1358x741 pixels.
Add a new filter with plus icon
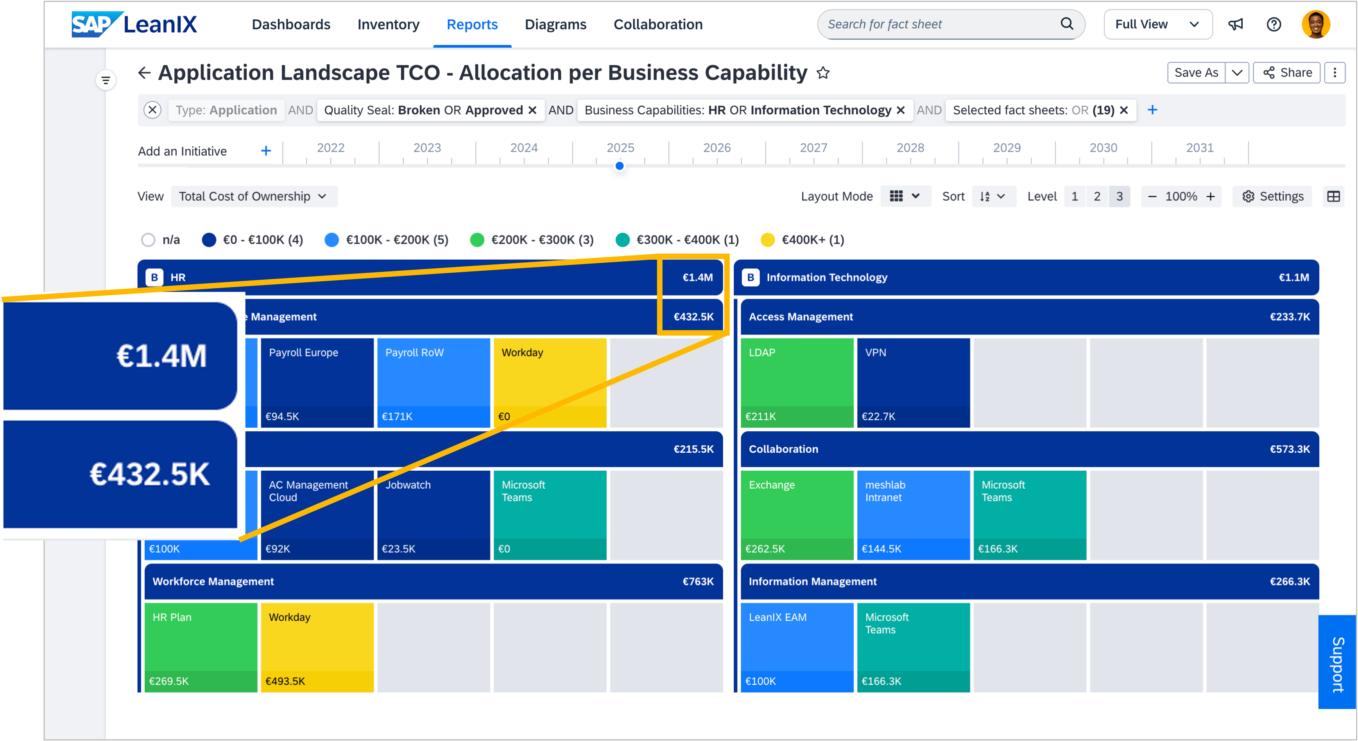pyautogui.click(x=1152, y=110)
